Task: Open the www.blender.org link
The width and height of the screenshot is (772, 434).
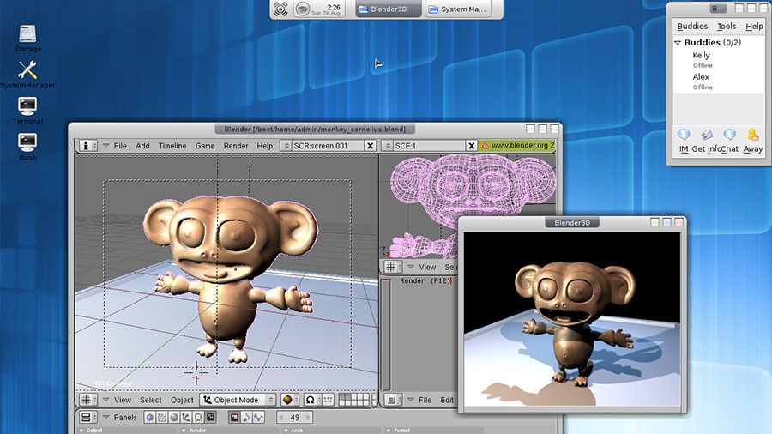Action: pos(517,146)
